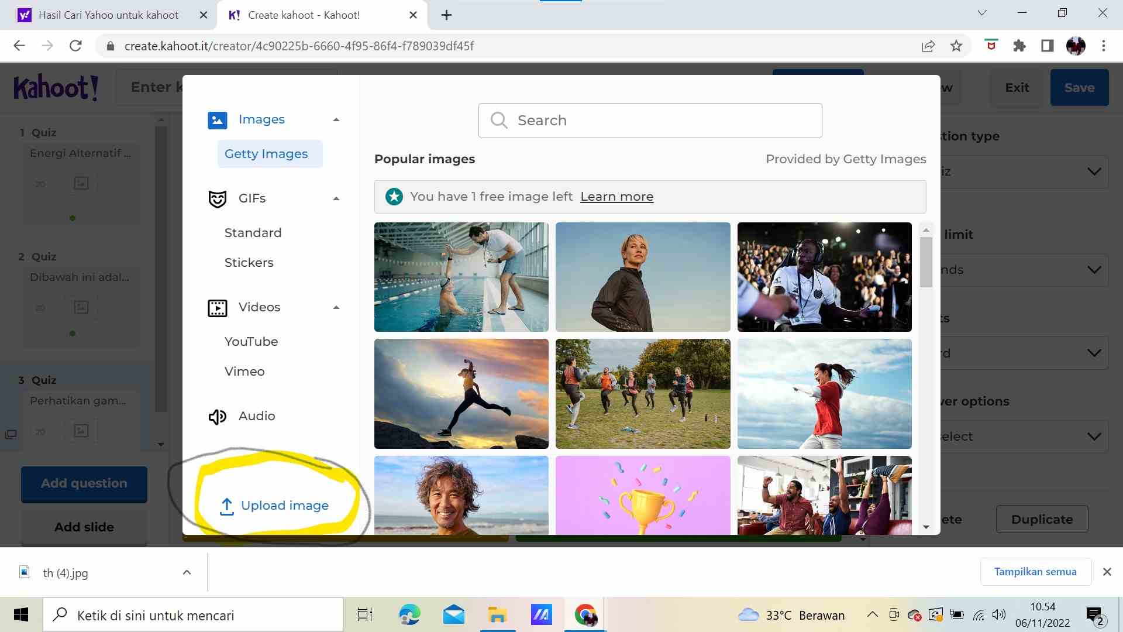Select the gamer with headset image

pos(824,277)
